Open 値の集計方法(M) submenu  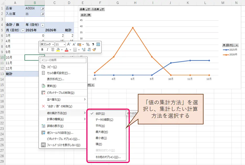point(63,113)
